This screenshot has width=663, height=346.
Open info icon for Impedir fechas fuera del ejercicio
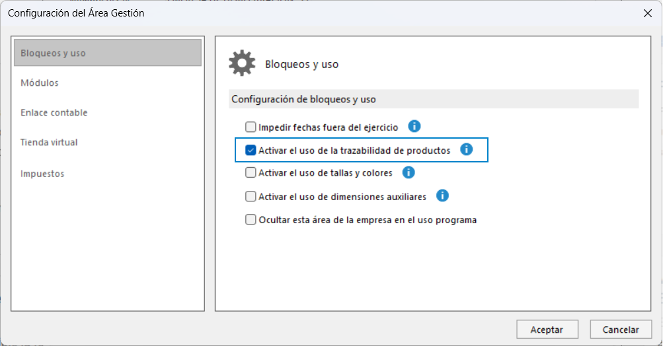[414, 126]
